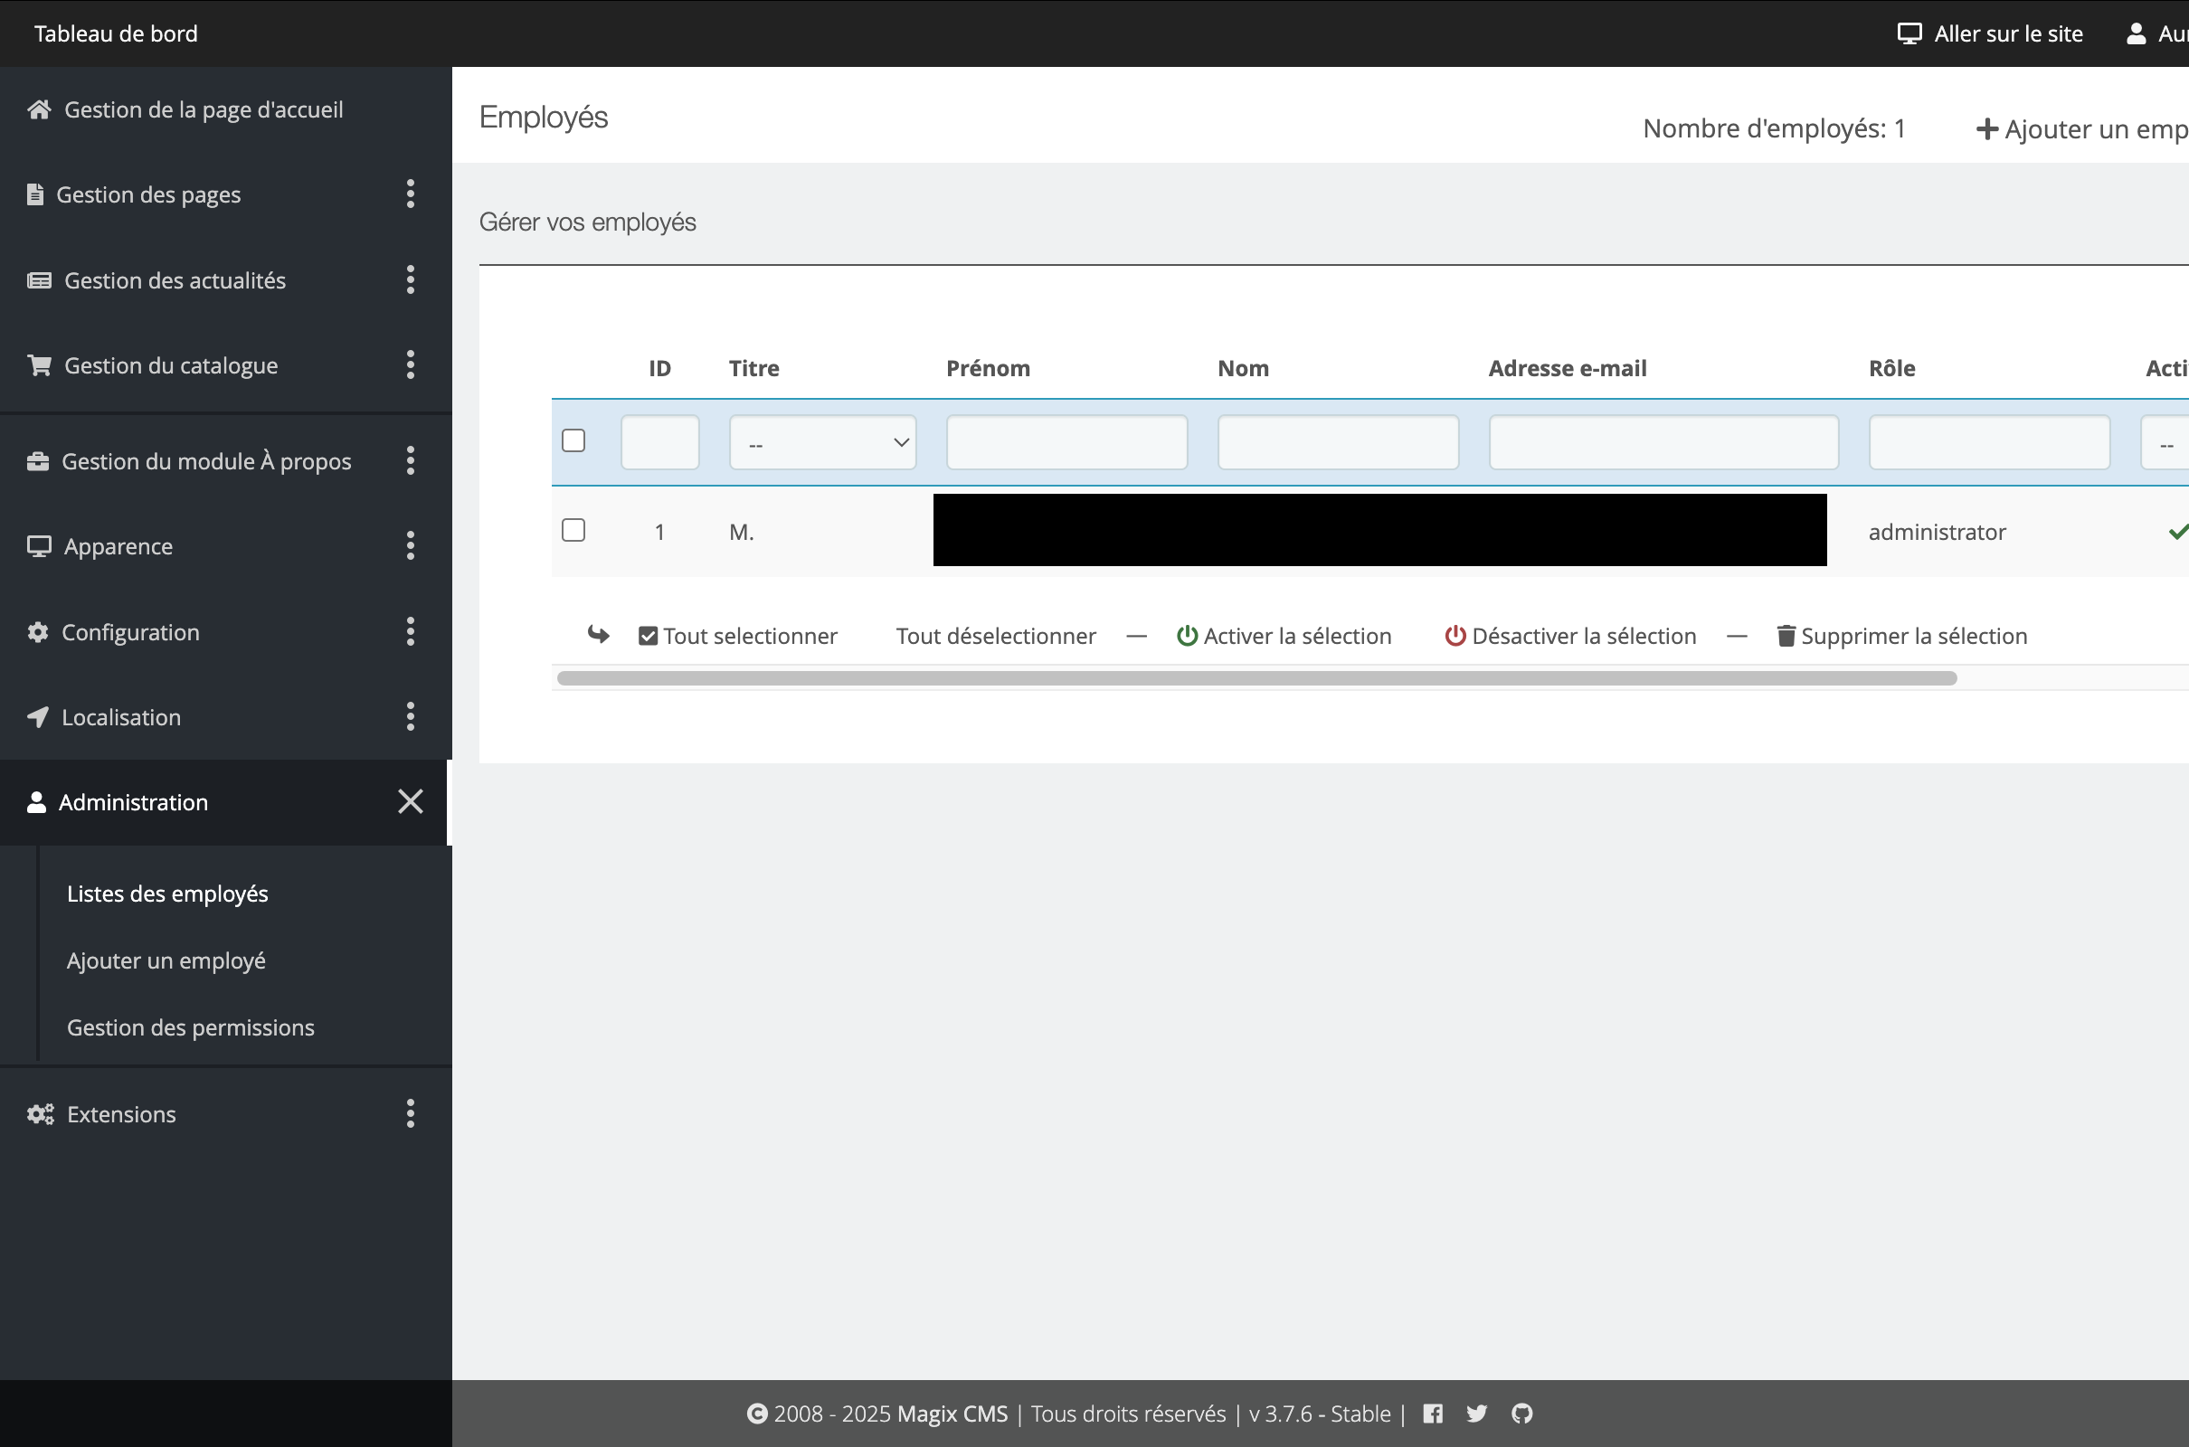Open the Titre filter dropdown
This screenshot has width=2189, height=1447.
pos(822,443)
